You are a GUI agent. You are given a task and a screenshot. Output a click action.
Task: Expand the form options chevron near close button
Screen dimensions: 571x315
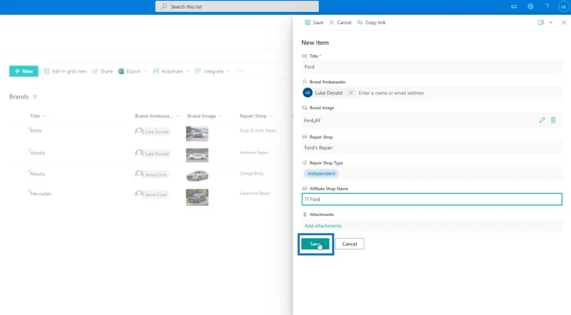(550, 23)
